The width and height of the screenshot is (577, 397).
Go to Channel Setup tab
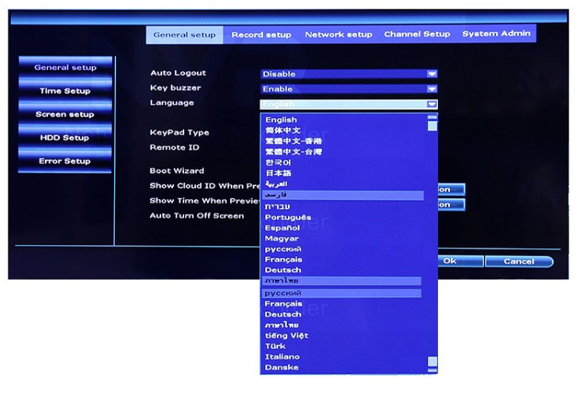(x=417, y=34)
